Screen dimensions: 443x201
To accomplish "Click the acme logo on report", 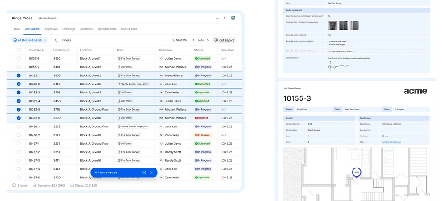I will coord(415,91).
